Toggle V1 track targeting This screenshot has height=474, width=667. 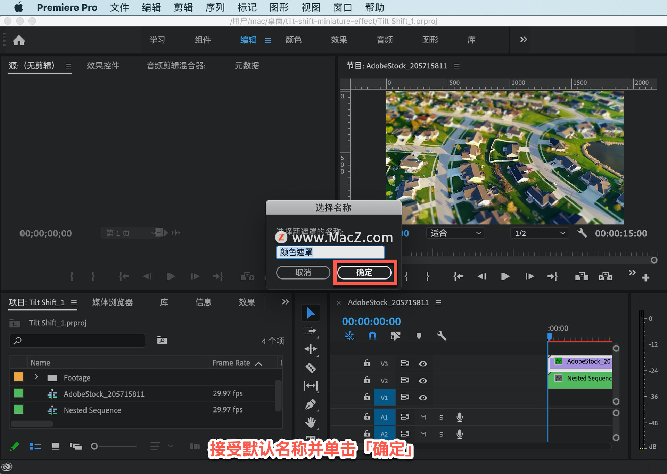384,398
